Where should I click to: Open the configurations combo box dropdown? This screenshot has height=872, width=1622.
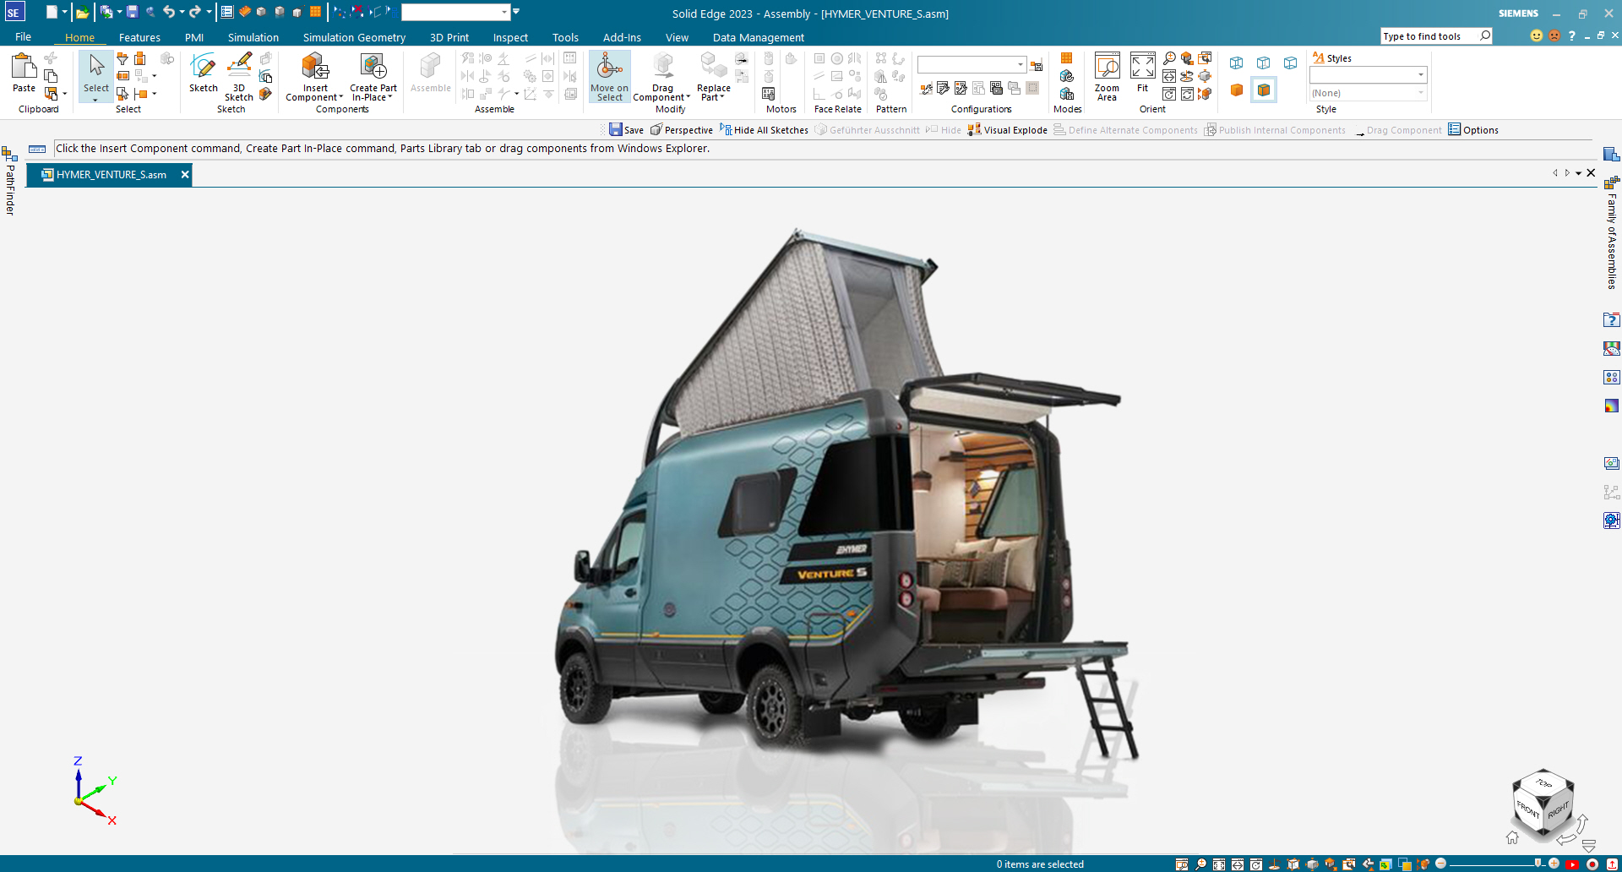pos(1021,63)
